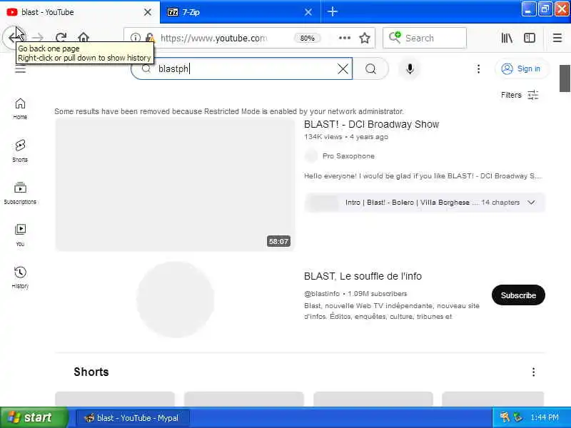Open search Filters panel

click(x=520, y=95)
